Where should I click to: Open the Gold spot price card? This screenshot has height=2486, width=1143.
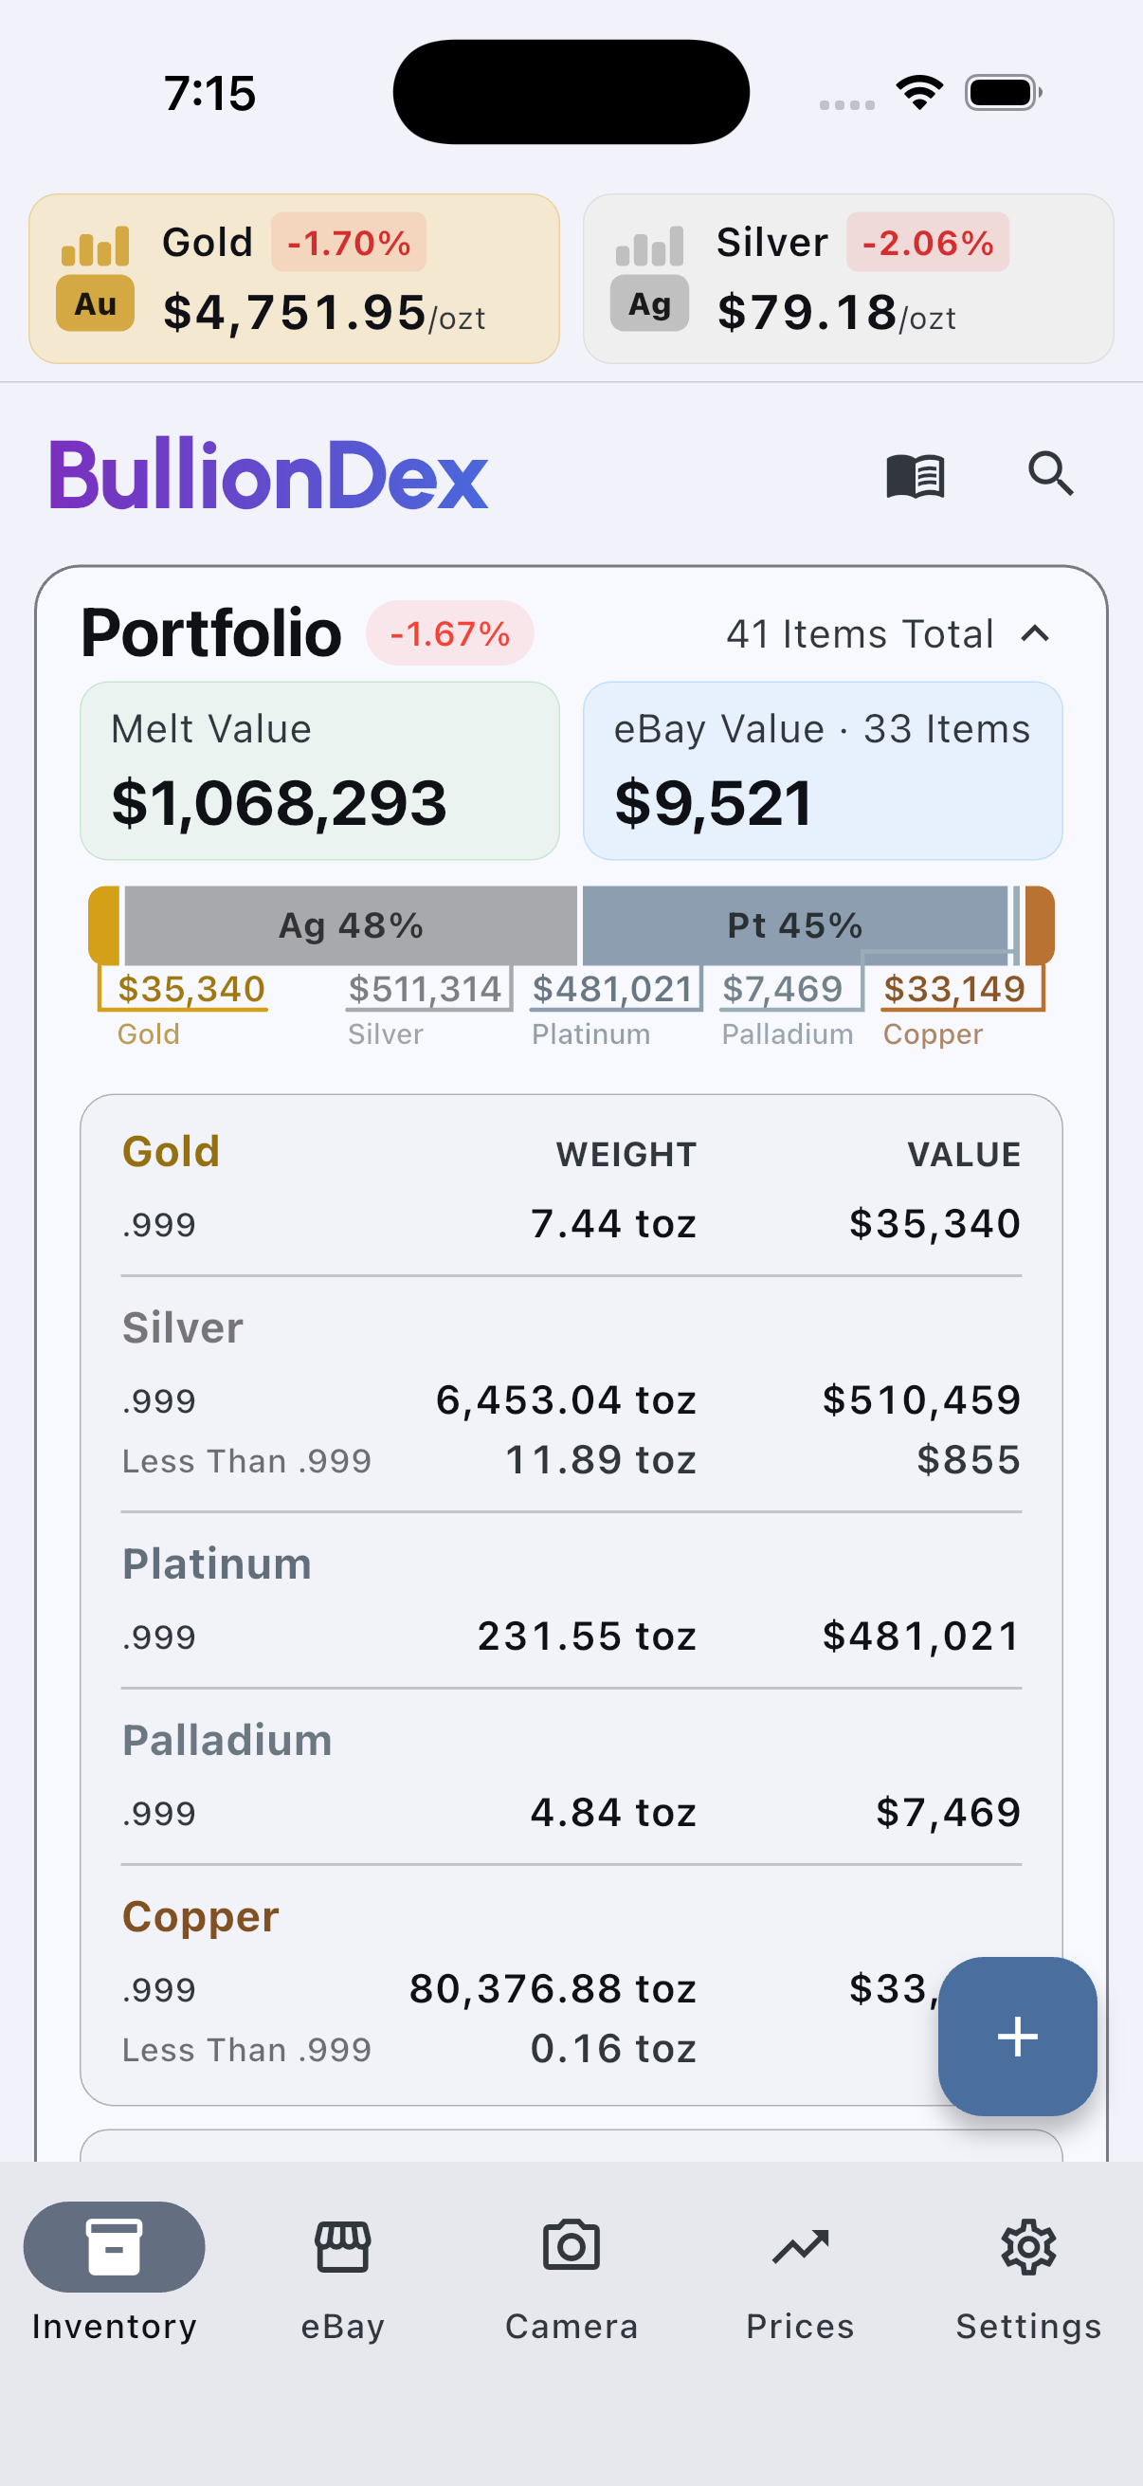tap(294, 279)
